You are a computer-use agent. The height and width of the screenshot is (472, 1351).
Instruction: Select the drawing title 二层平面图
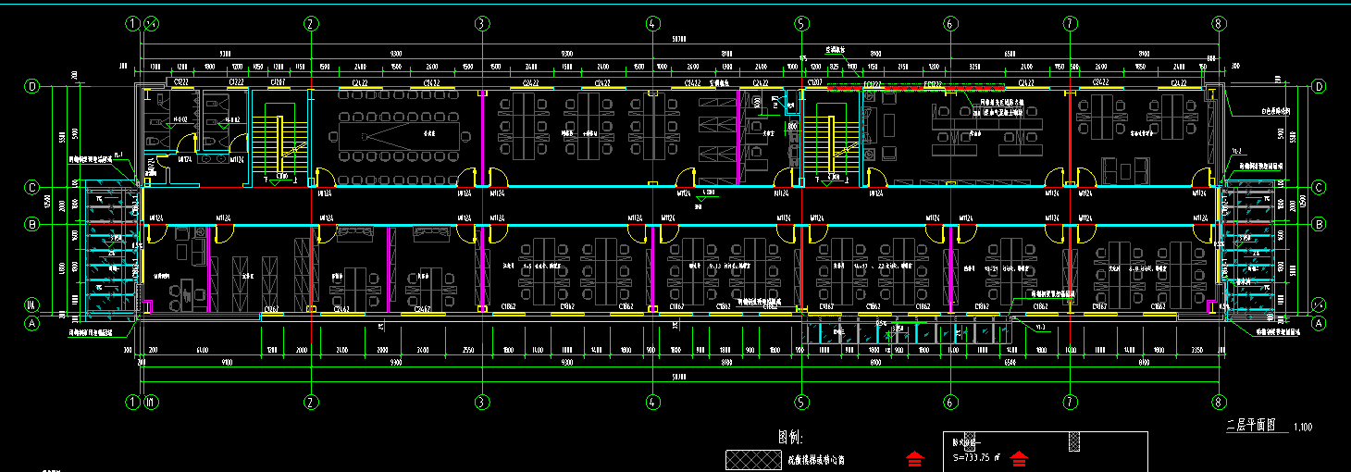1251,426
